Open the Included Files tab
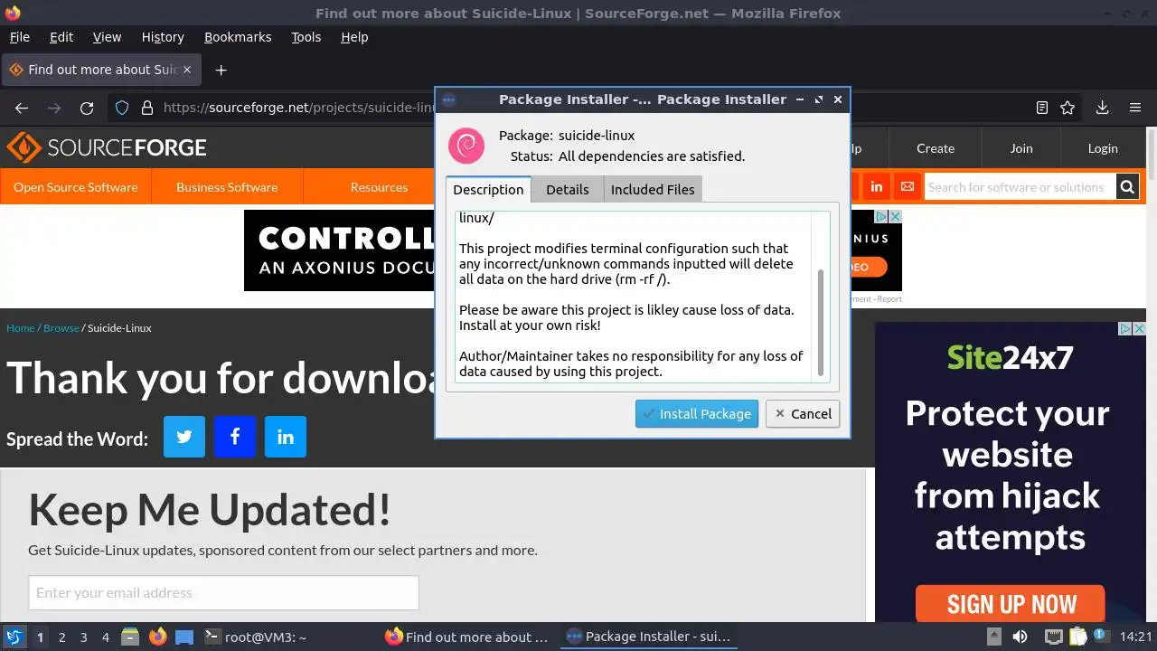The image size is (1157, 651). click(653, 189)
